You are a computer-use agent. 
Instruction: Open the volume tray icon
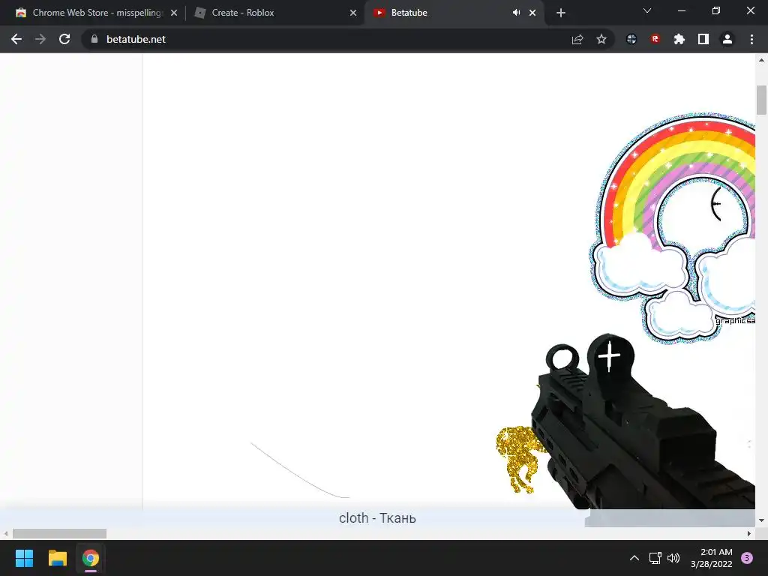click(673, 558)
